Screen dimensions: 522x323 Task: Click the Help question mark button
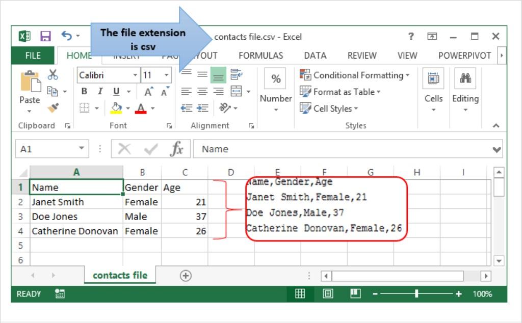pos(411,36)
